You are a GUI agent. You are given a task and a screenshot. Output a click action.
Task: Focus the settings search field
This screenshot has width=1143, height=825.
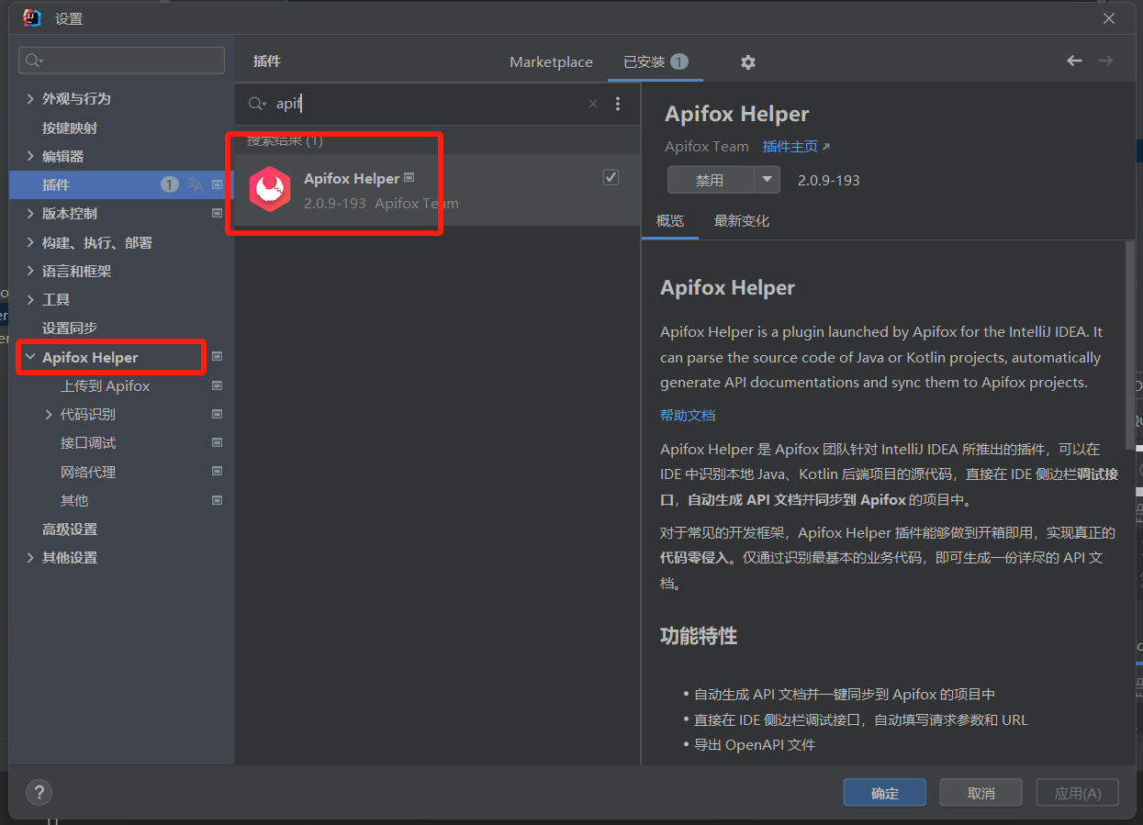(x=121, y=61)
